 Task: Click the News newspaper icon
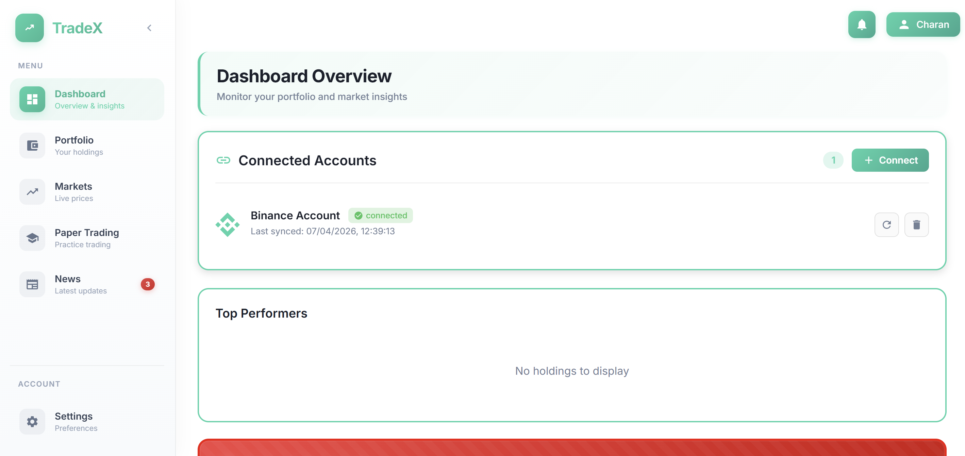point(32,285)
